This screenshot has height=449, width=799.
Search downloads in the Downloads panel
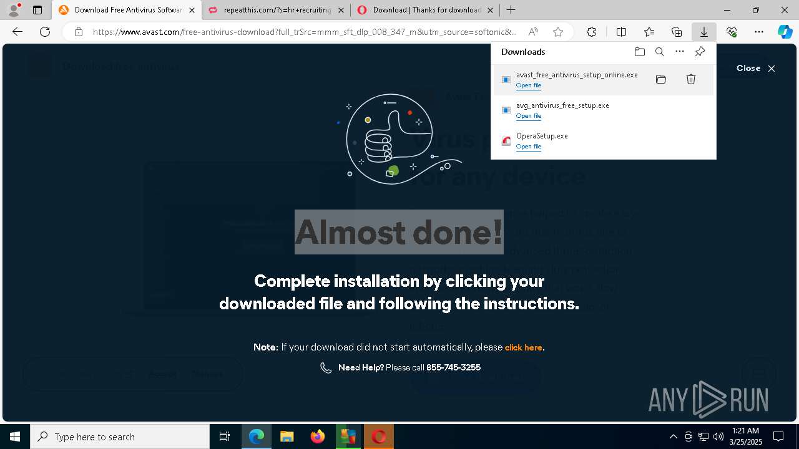click(x=659, y=52)
